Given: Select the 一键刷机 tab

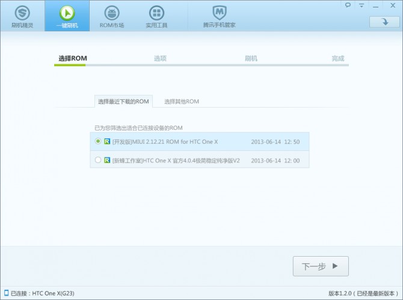Looking at the screenshot, I should [x=67, y=16].
